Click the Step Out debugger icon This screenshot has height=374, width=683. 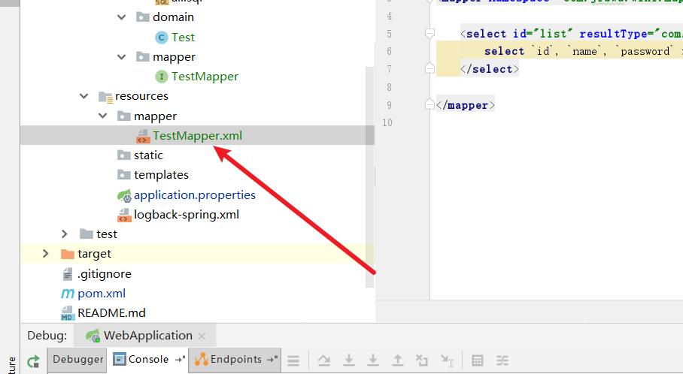[x=397, y=360]
